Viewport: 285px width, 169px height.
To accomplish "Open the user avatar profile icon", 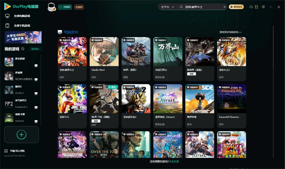I will pos(51,7).
